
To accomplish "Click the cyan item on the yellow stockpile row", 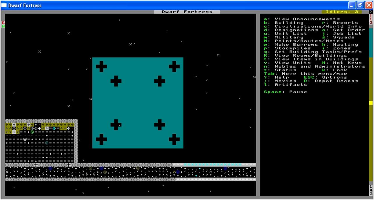I will 54,128.
